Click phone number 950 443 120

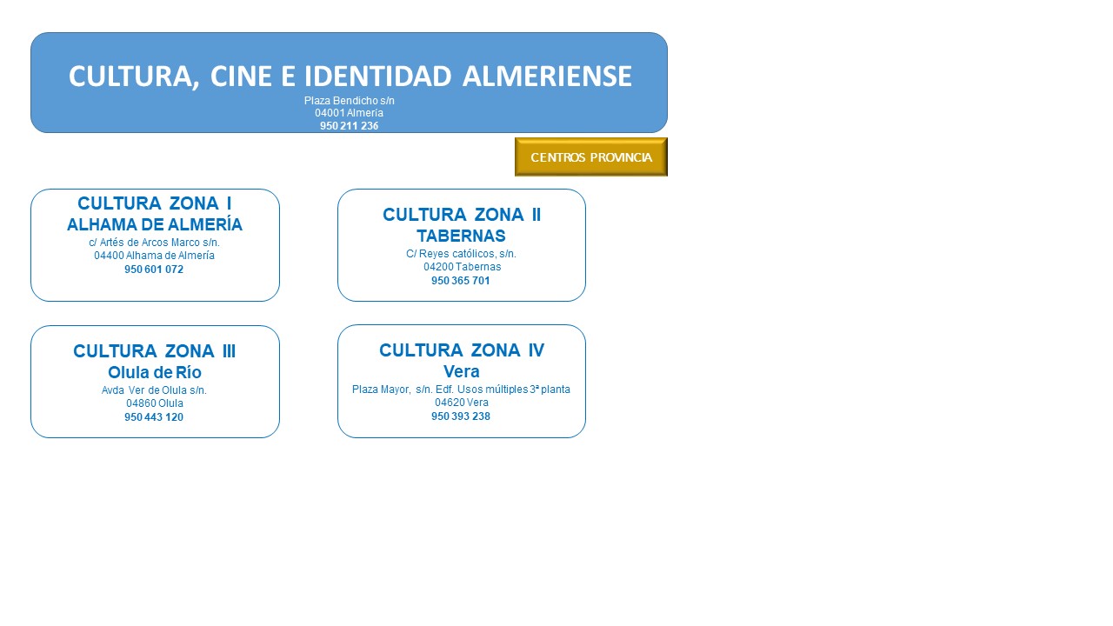[154, 417]
